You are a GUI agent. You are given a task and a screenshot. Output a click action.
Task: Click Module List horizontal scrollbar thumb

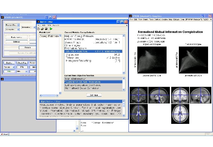coord(49,96)
